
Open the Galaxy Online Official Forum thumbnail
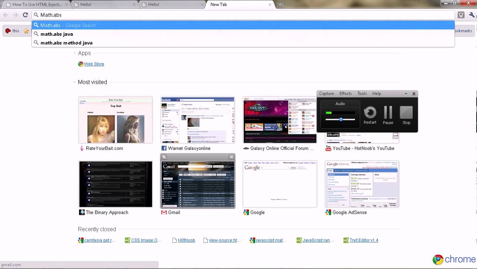pyautogui.click(x=280, y=120)
